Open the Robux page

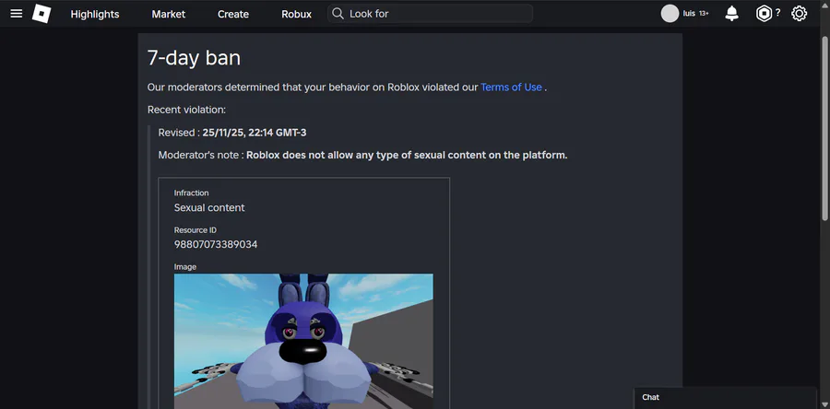pyautogui.click(x=296, y=14)
